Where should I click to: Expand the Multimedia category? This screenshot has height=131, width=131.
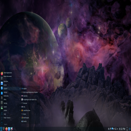coord(12,96)
